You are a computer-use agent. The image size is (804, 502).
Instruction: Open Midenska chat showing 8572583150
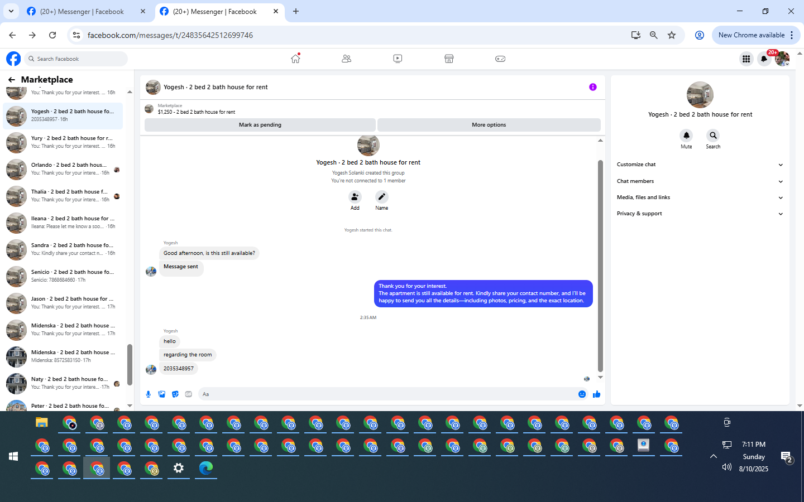[x=63, y=357]
